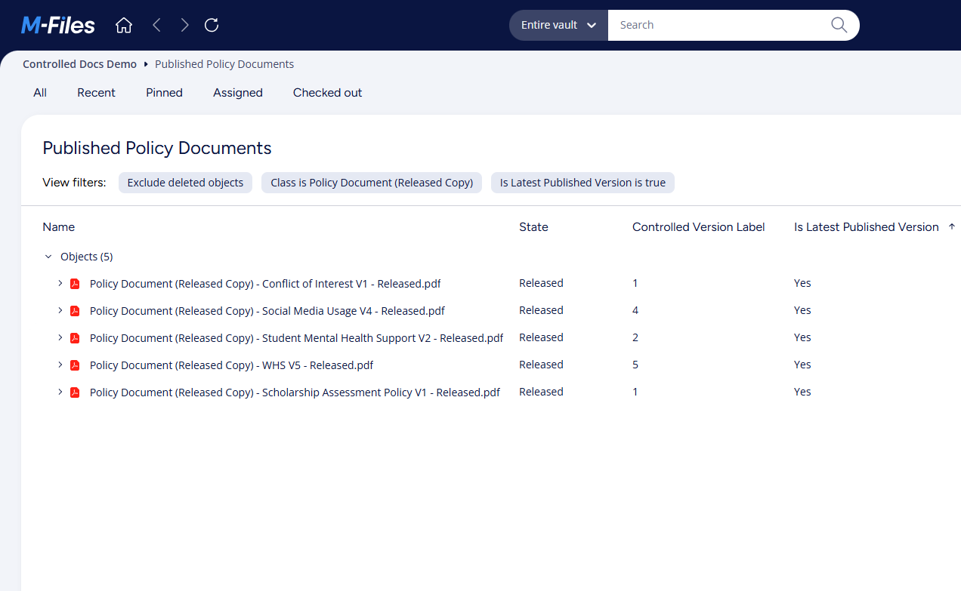Expand the Student Mental Health Support V2 row
This screenshot has width=961, height=591.
click(x=60, y=338)
